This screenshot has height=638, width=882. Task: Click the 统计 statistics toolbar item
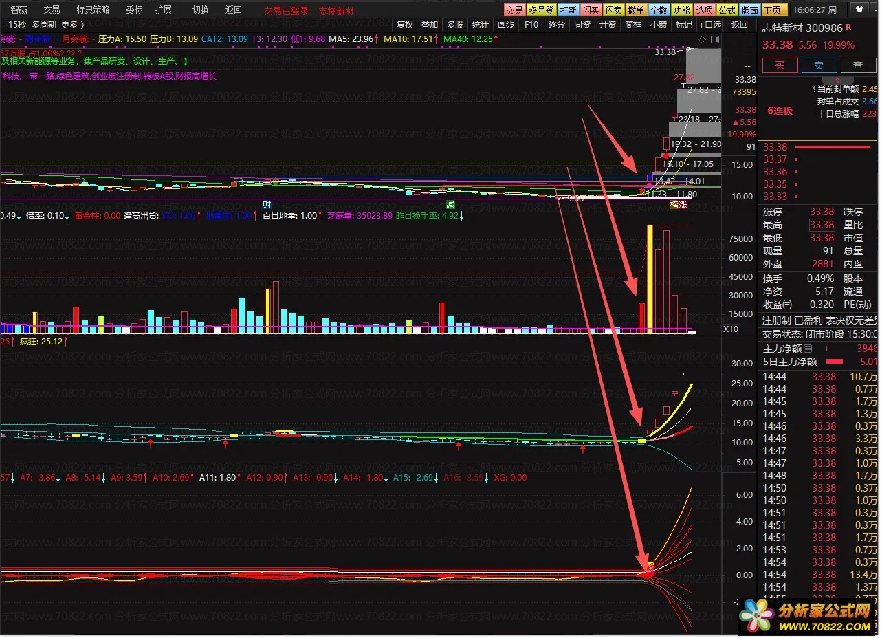pyautogui.click(x=481, y=25)
